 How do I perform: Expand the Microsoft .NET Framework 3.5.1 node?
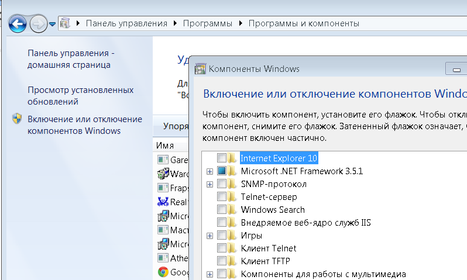pyautogui.click(x=210, y=171)
